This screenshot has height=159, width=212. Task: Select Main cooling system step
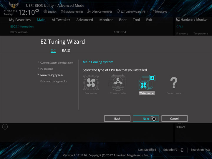tap(51, 75)
